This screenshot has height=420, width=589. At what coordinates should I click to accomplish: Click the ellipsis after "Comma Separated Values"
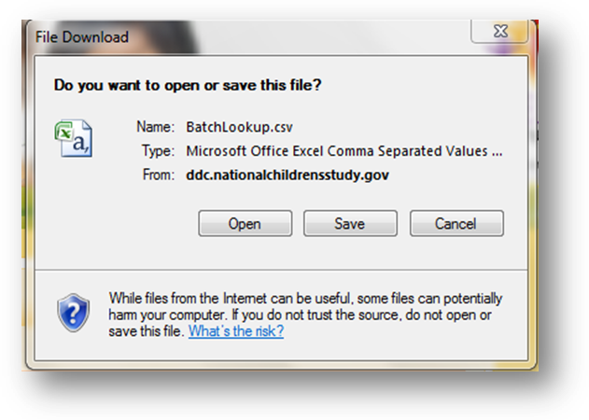[x=498, y=151]
